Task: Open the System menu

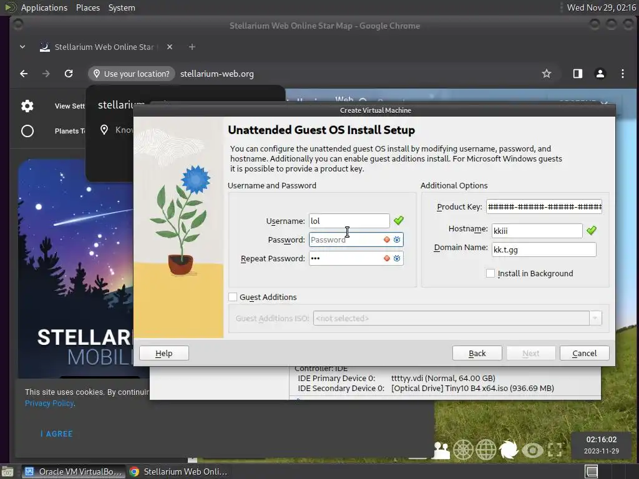Action: [x=122, y=7]
